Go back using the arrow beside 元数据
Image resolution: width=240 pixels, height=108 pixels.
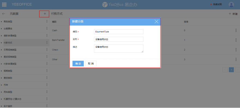pos(4,14)
